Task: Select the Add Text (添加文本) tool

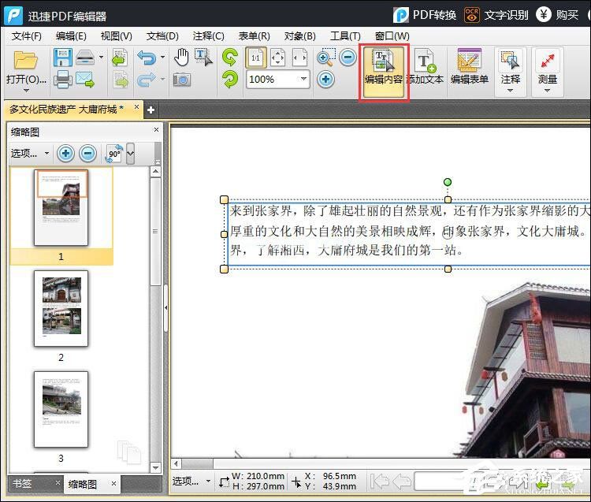Action: pos(426,69)
